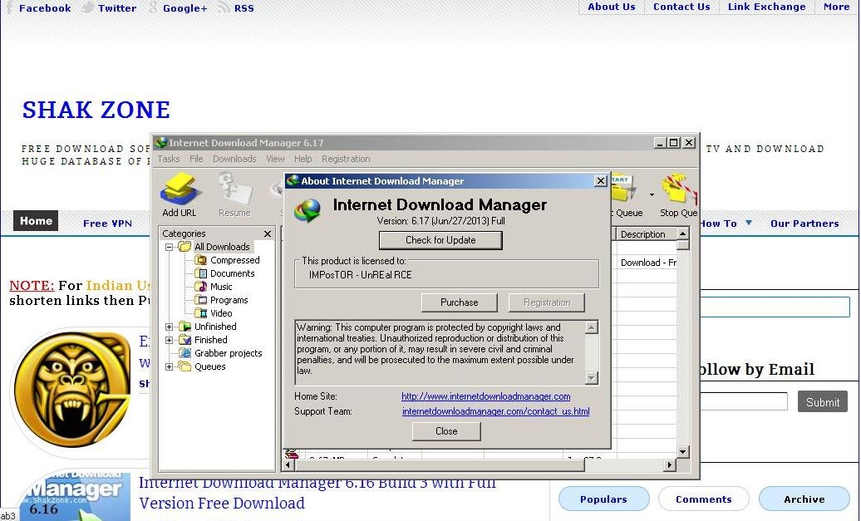Viewport: 861px width, 521px height.
Task: Collapse the All Downloads tree node
Action: 170,247
